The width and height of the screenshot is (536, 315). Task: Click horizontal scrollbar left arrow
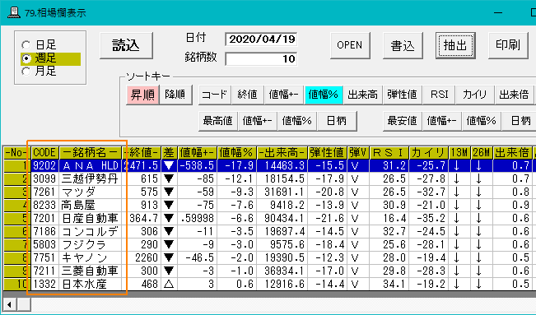coord(10,304)
